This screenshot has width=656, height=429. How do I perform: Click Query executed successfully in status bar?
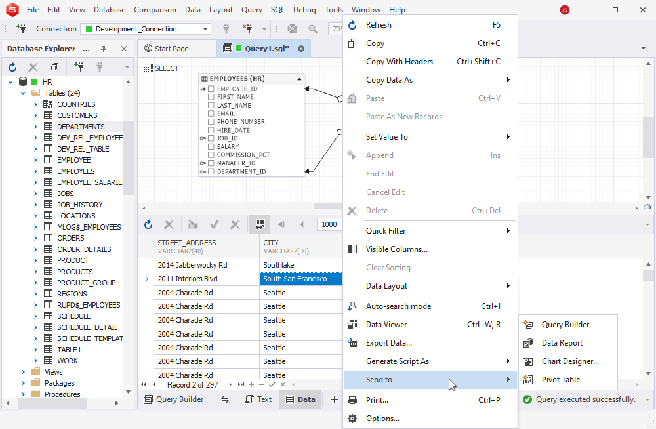[585, 399]
